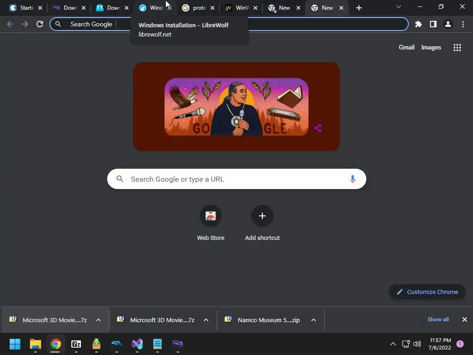Open the tab search chevron
This screenshot has width=473, height=355.
click(x=399, y=6)
